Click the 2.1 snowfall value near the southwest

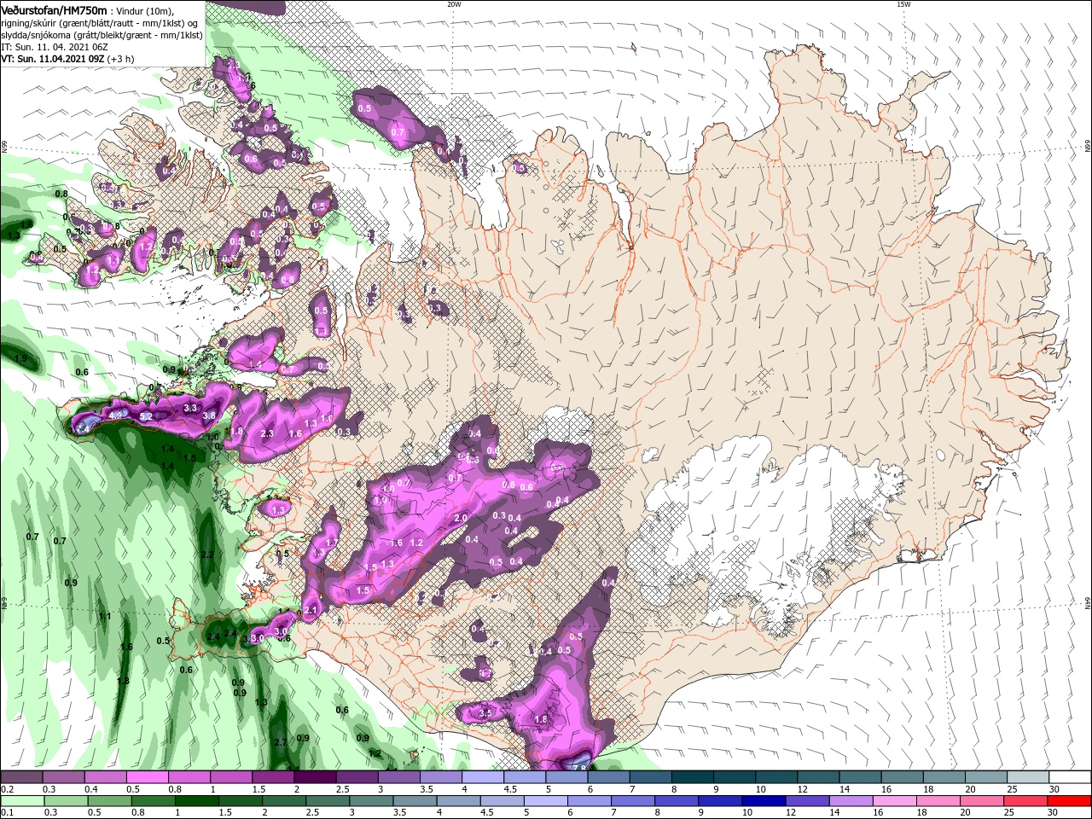tap(311, 611)
